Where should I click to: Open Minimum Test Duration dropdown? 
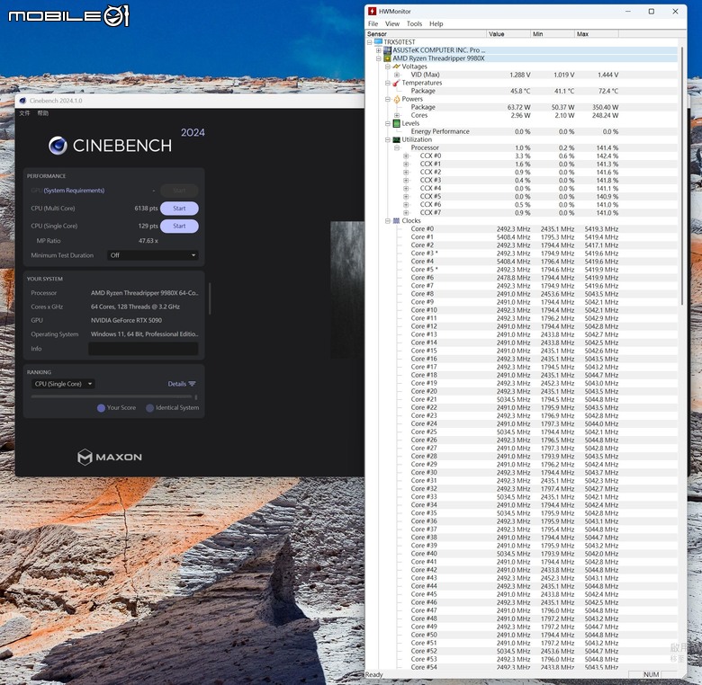tap(153, 255)
